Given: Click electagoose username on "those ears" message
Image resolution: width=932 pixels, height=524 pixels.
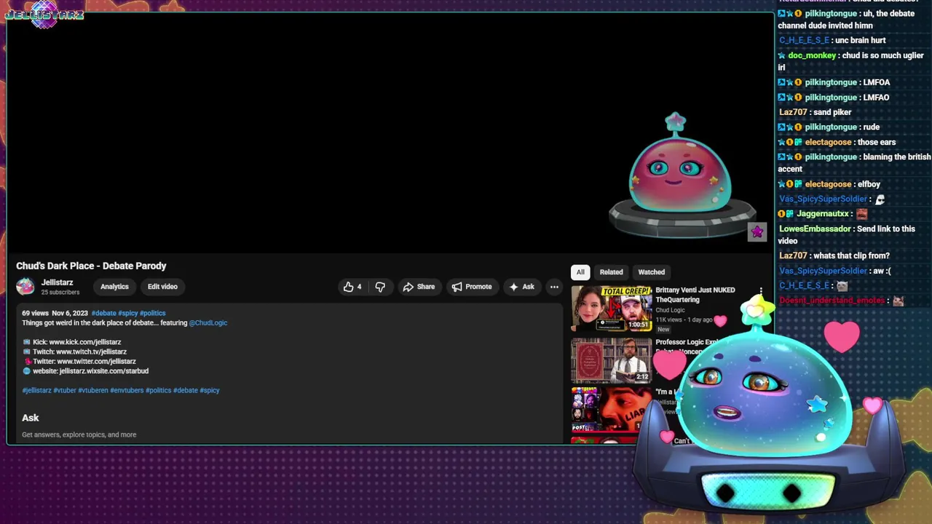Looking at the screenshot, I should click(828, 142).
